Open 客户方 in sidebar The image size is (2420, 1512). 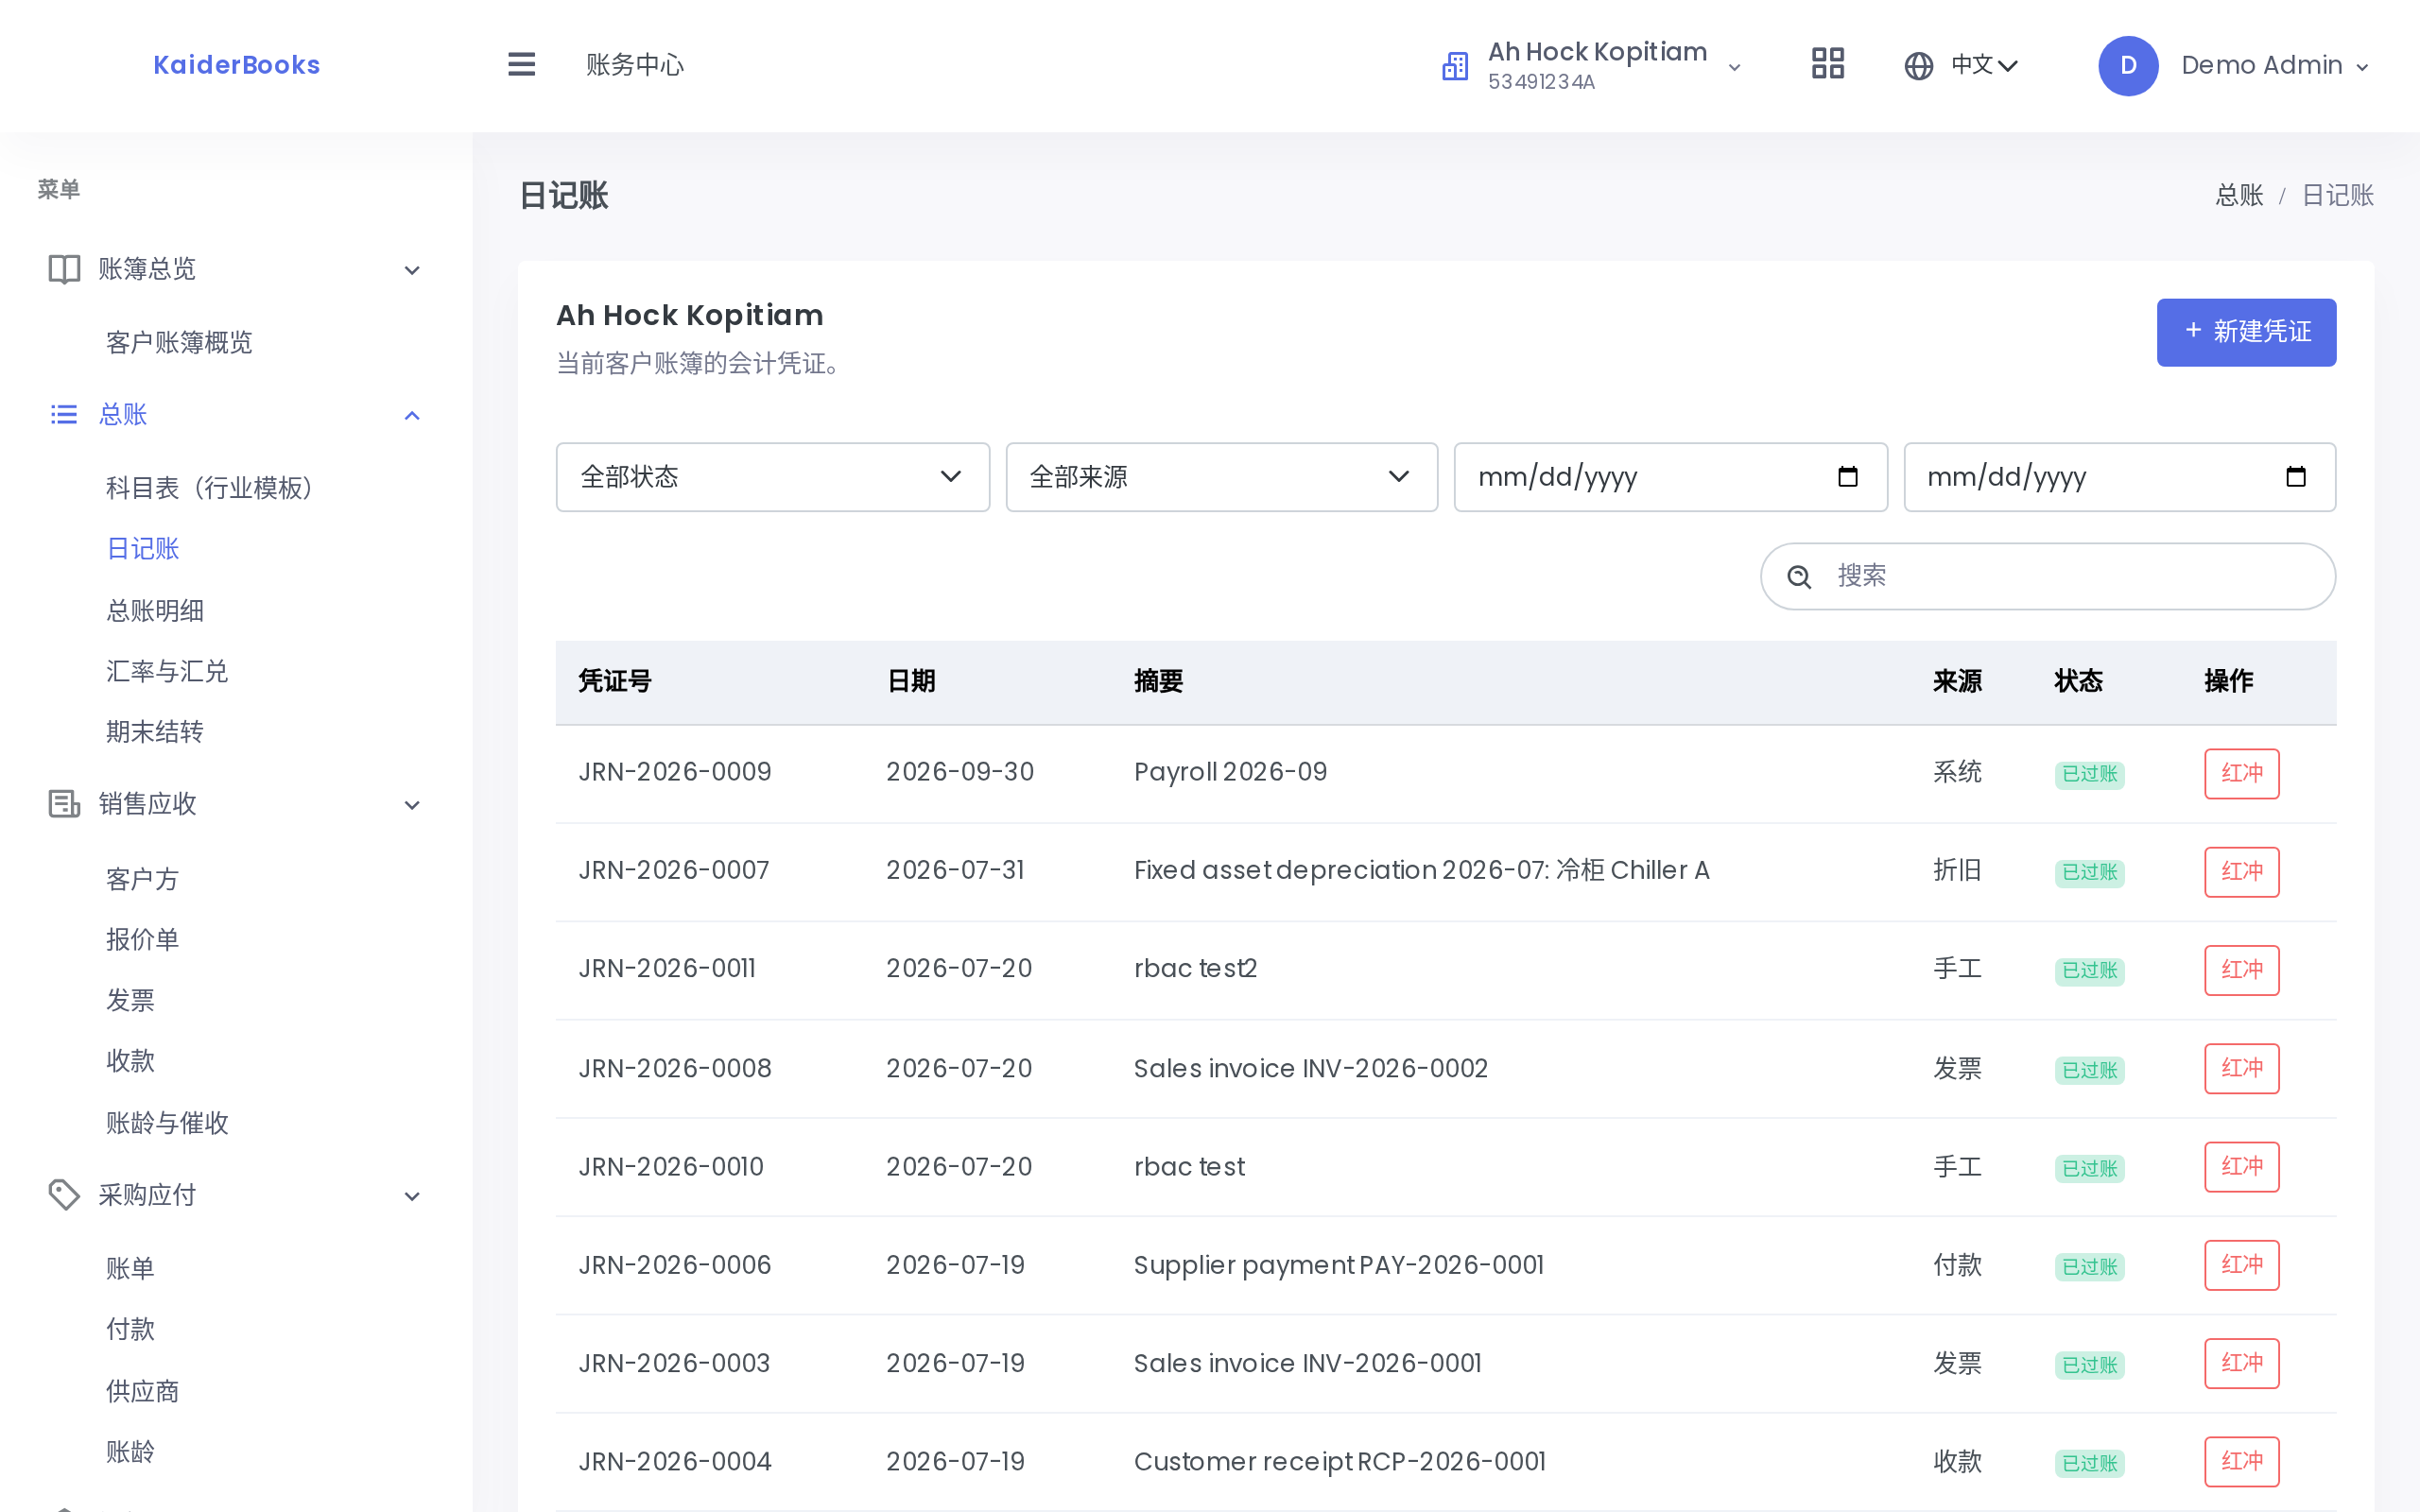[143, 880]
